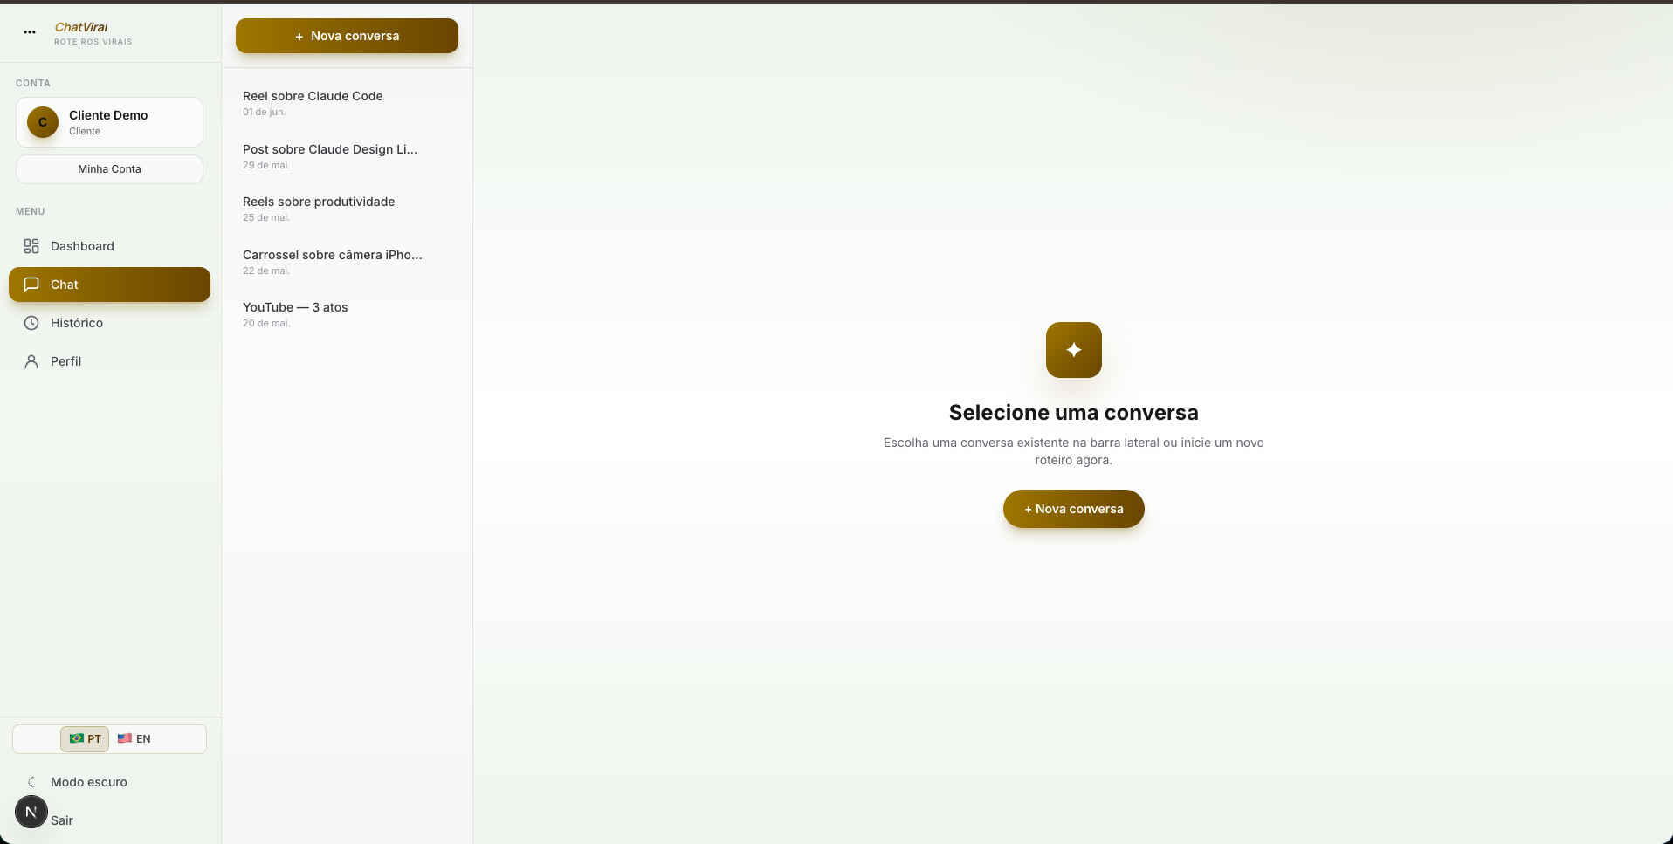Click the moon icon for dark mode
The image size is (1673, 844).
point(31,782)
